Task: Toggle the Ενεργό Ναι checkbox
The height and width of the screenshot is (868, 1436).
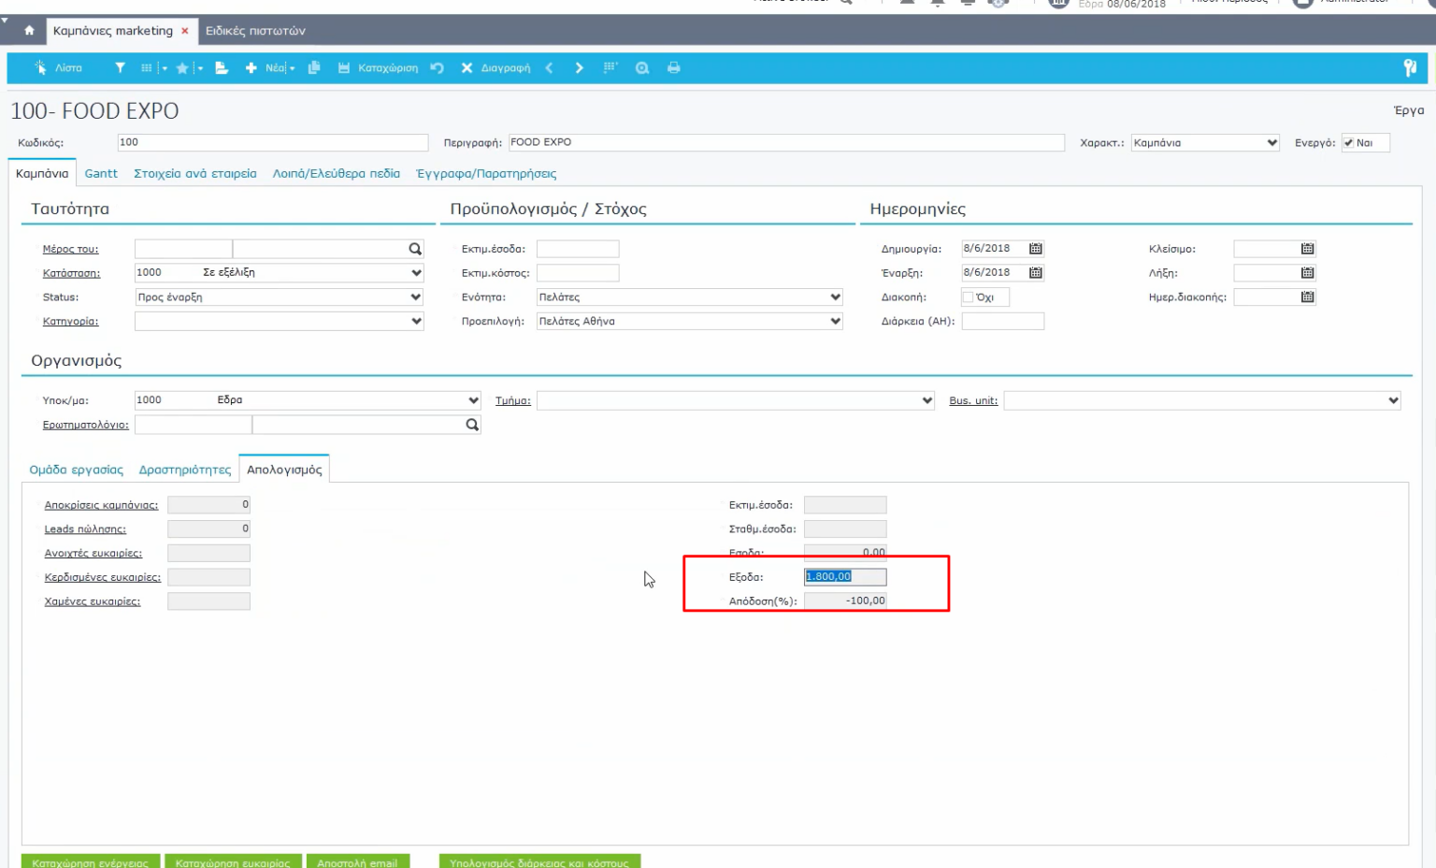Action: tap(1348, 143)
